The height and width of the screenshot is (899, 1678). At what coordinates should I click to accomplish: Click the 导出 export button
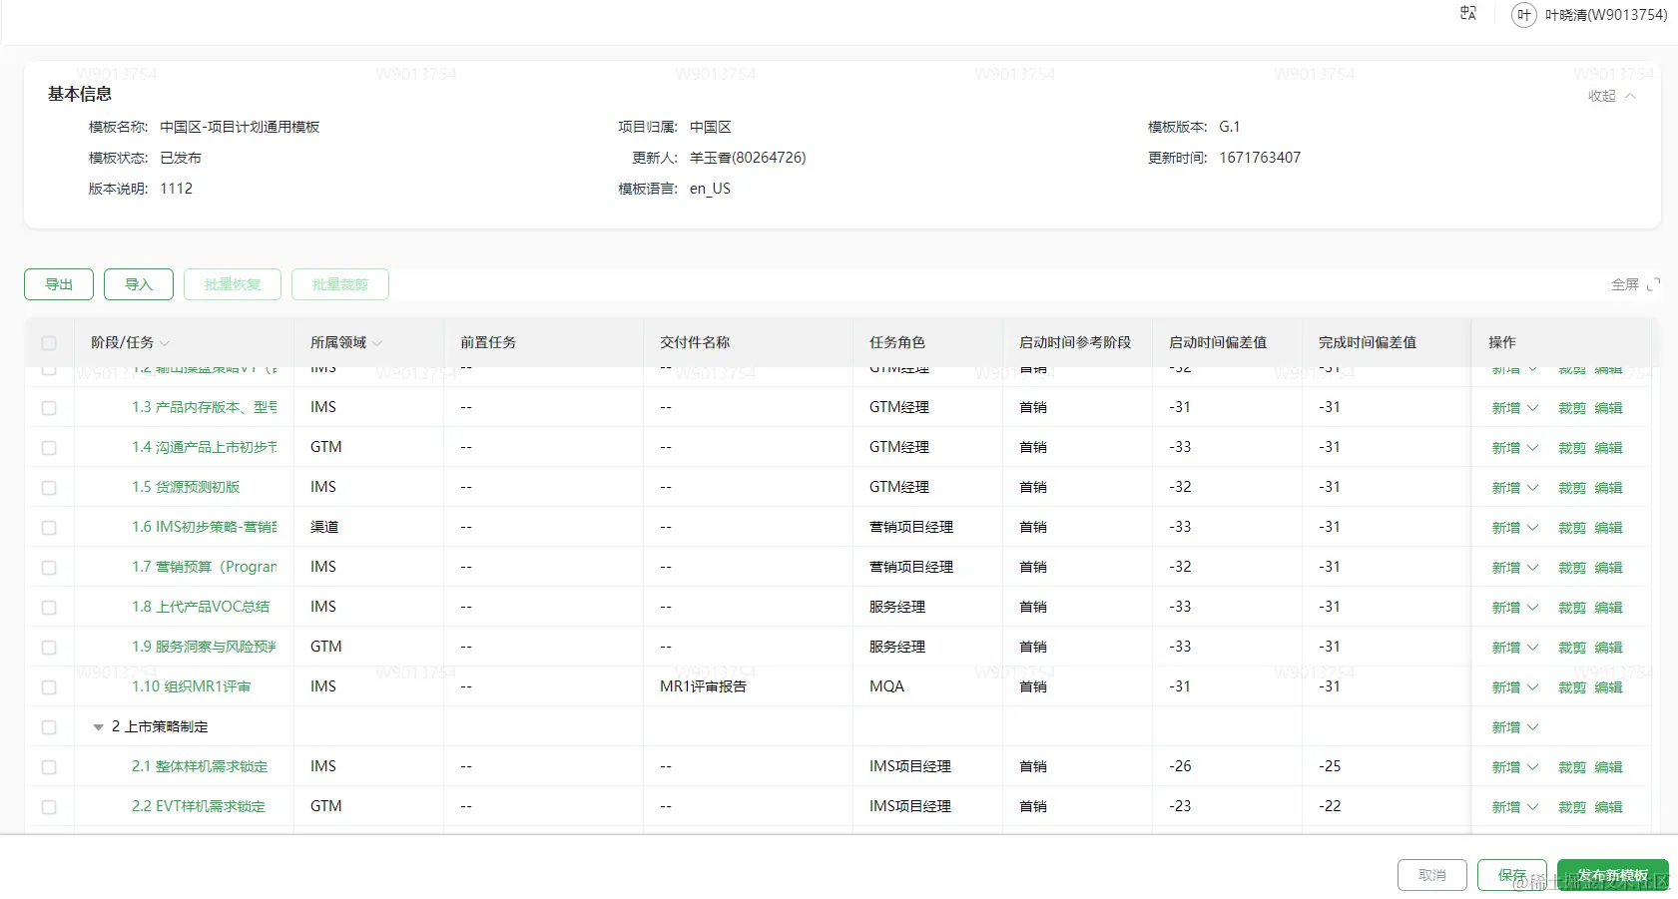click(x=59, y=284)
